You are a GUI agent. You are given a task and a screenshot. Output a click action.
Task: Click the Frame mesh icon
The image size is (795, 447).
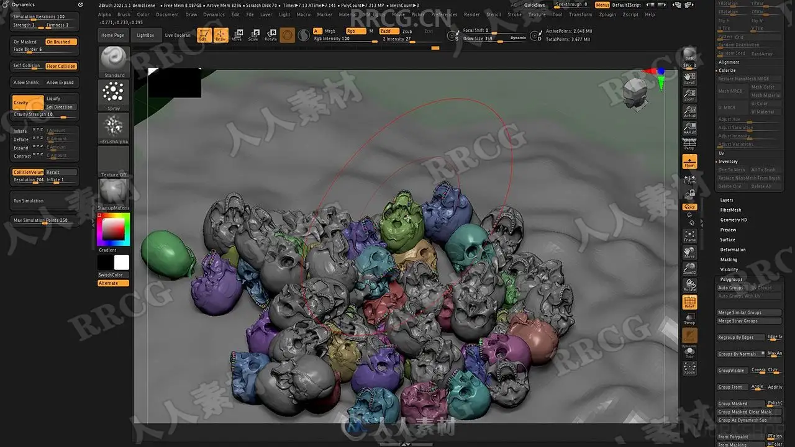[x=689, y=236]
